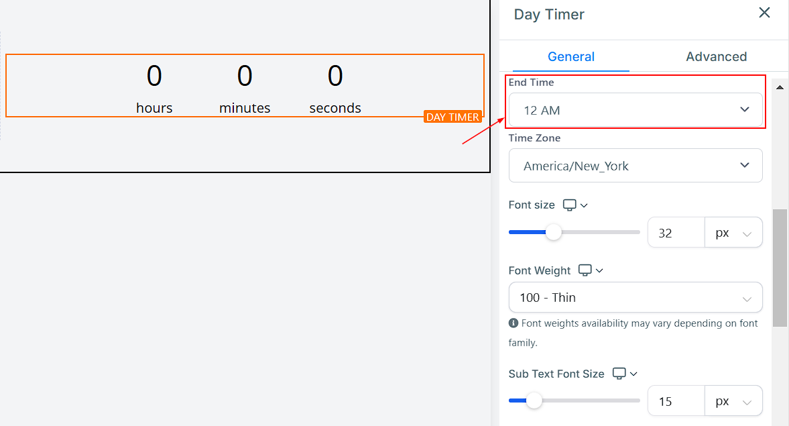Click the settings panel scrollbar thumb

point(780,268)
